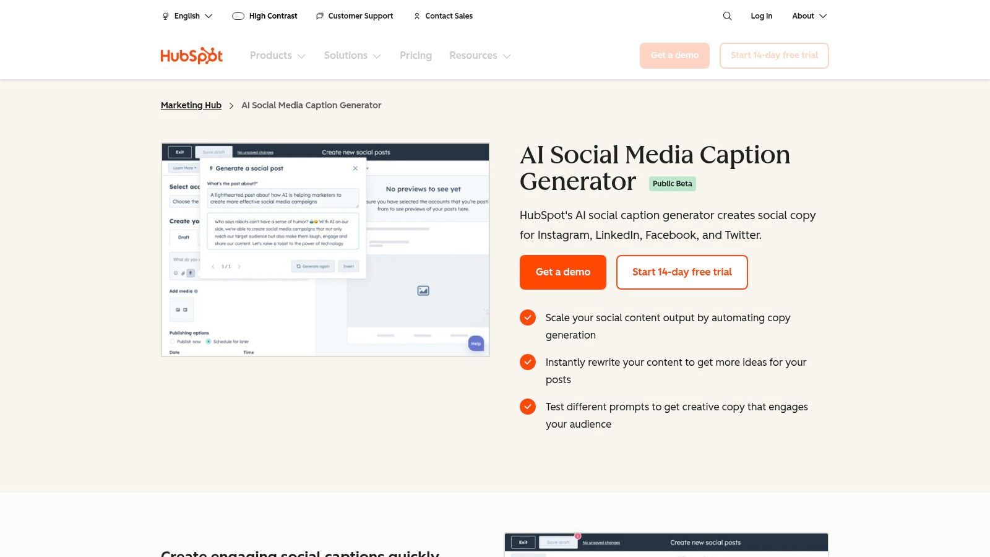Click previous arrow in caption pagination
Viewport: 990px width, 557px height.
(213, 267)
